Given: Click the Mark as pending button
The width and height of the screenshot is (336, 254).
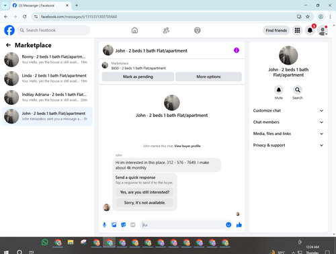Looking at the screenshot, I should (x=138, y=77).
